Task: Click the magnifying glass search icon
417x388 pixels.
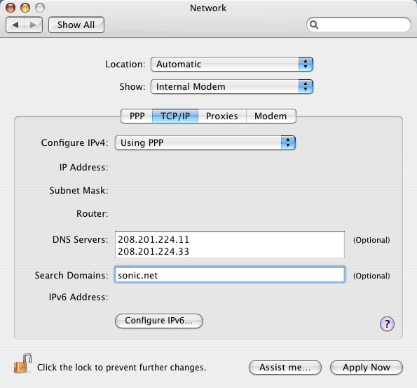Action: (314, 25)
